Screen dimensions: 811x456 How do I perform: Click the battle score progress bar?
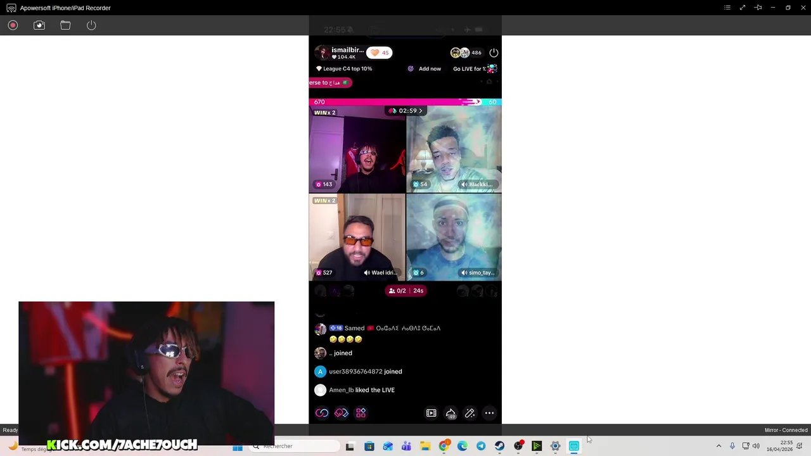405,102
